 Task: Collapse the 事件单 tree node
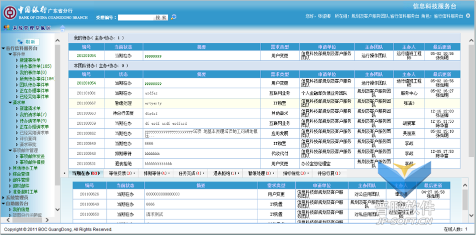10,54
